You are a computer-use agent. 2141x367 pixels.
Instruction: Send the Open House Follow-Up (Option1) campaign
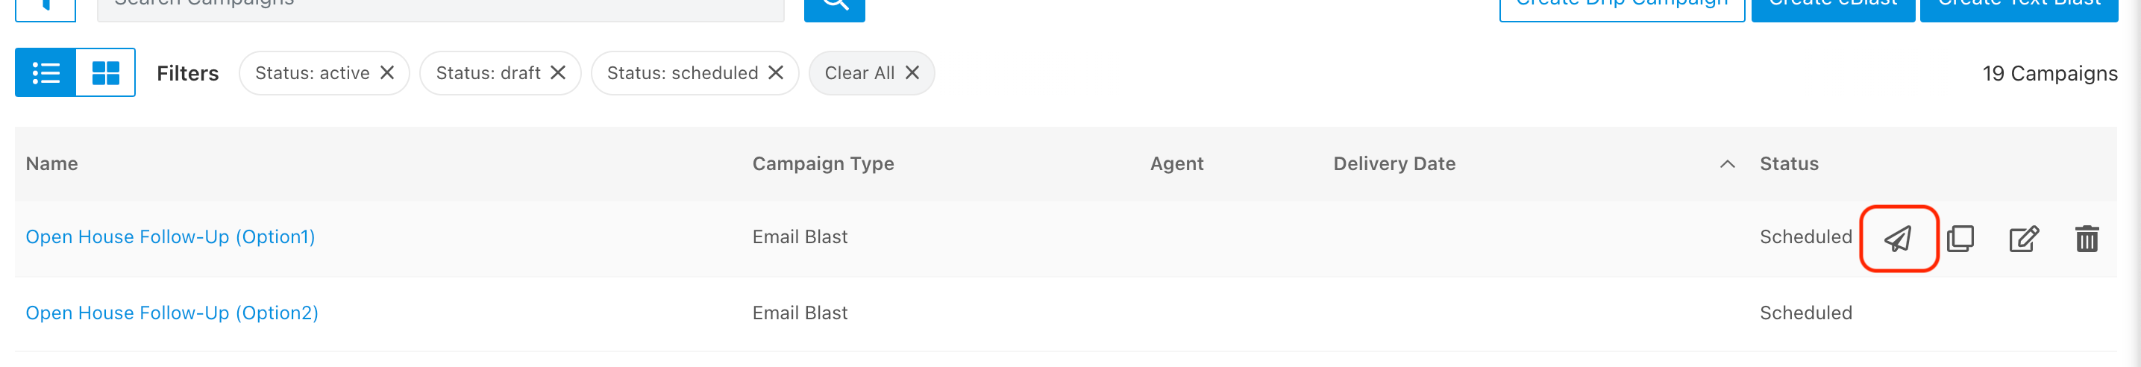(1898, 238)
